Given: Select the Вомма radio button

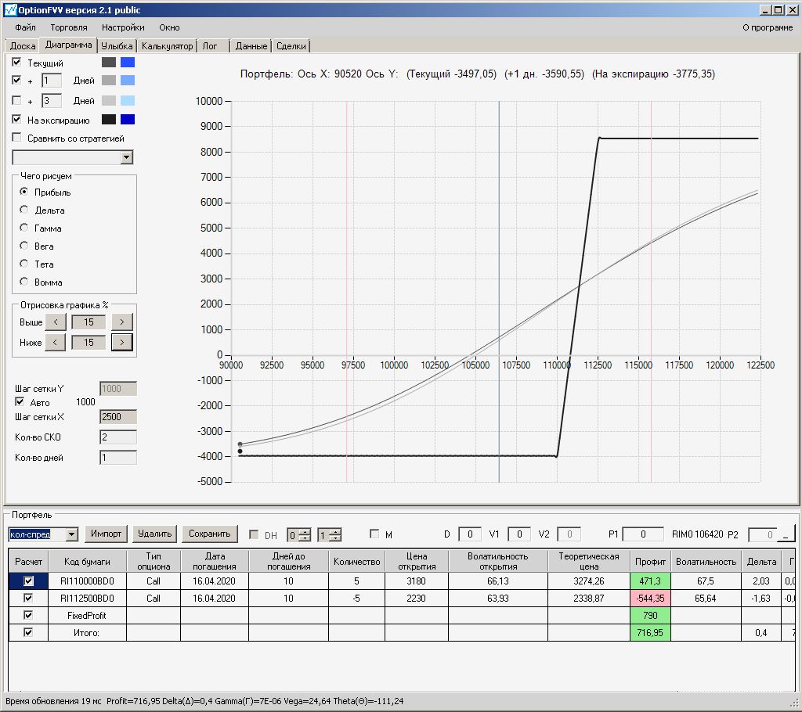Looking at the screenshot, I should point(24,281).
